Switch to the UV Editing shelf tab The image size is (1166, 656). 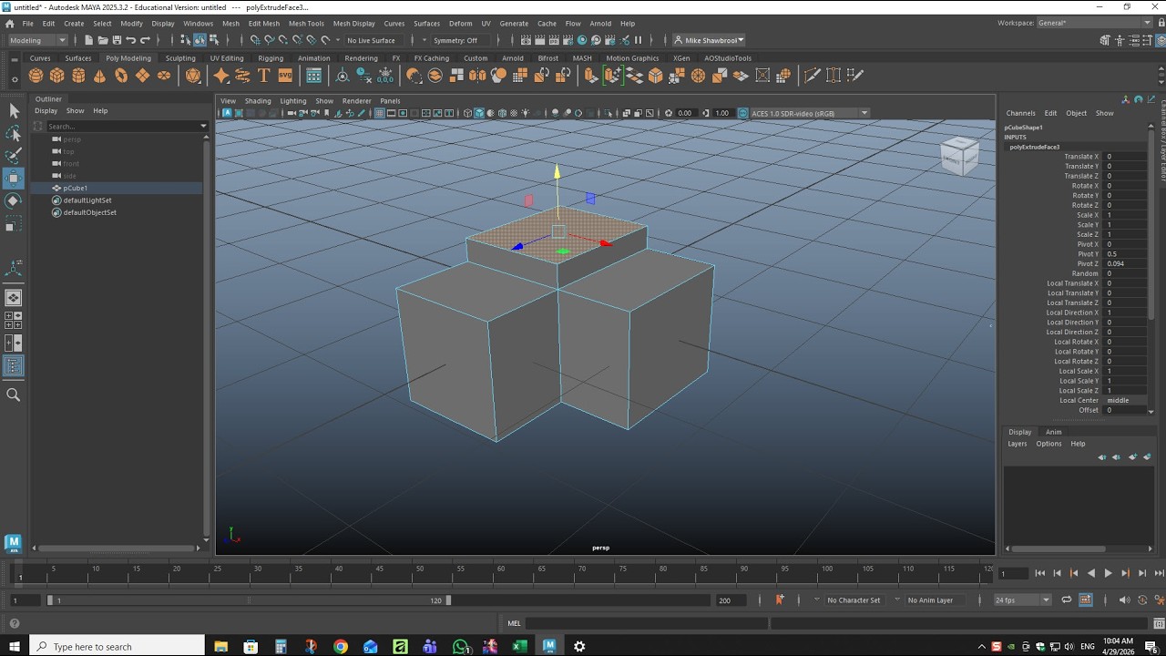click(227, 57)
